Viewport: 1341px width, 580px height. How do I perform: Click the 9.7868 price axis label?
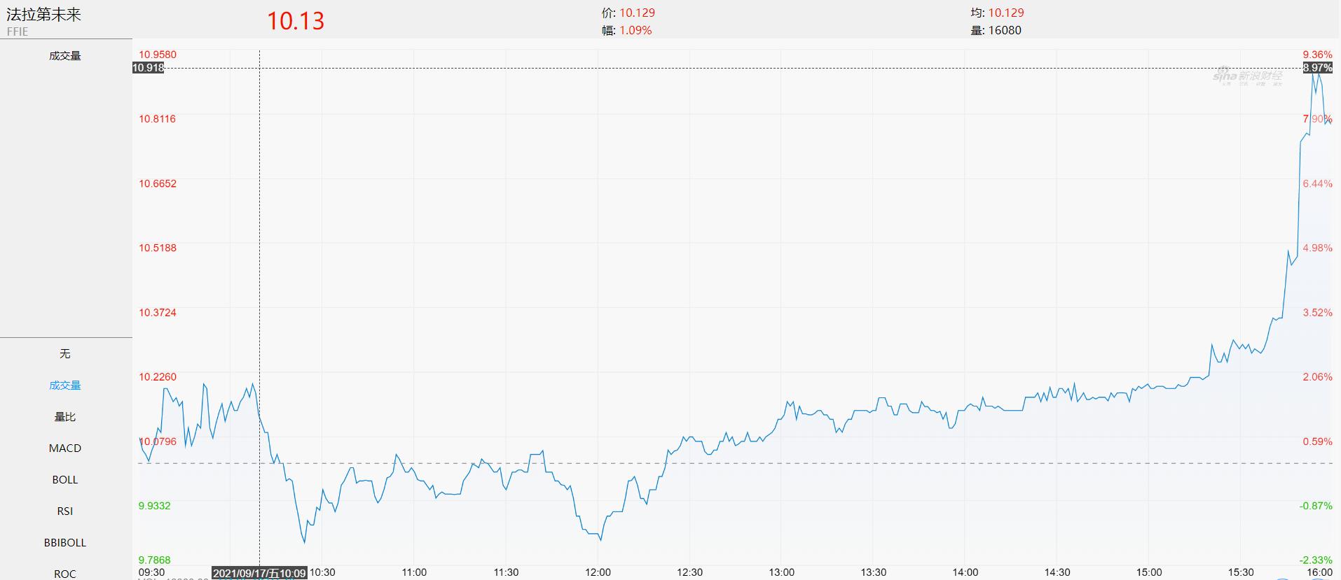155,560
